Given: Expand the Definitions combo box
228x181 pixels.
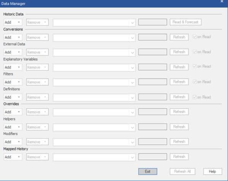Looking at the screenshot, I should click(x=132, y=97).
